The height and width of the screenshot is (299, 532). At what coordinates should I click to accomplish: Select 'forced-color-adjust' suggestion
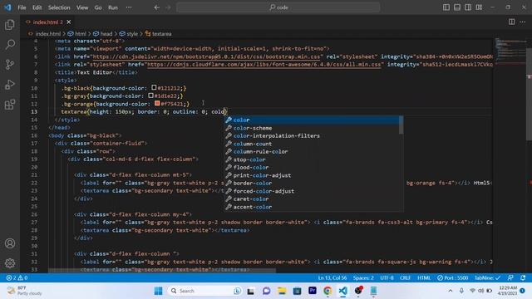(x=312, y=191)
